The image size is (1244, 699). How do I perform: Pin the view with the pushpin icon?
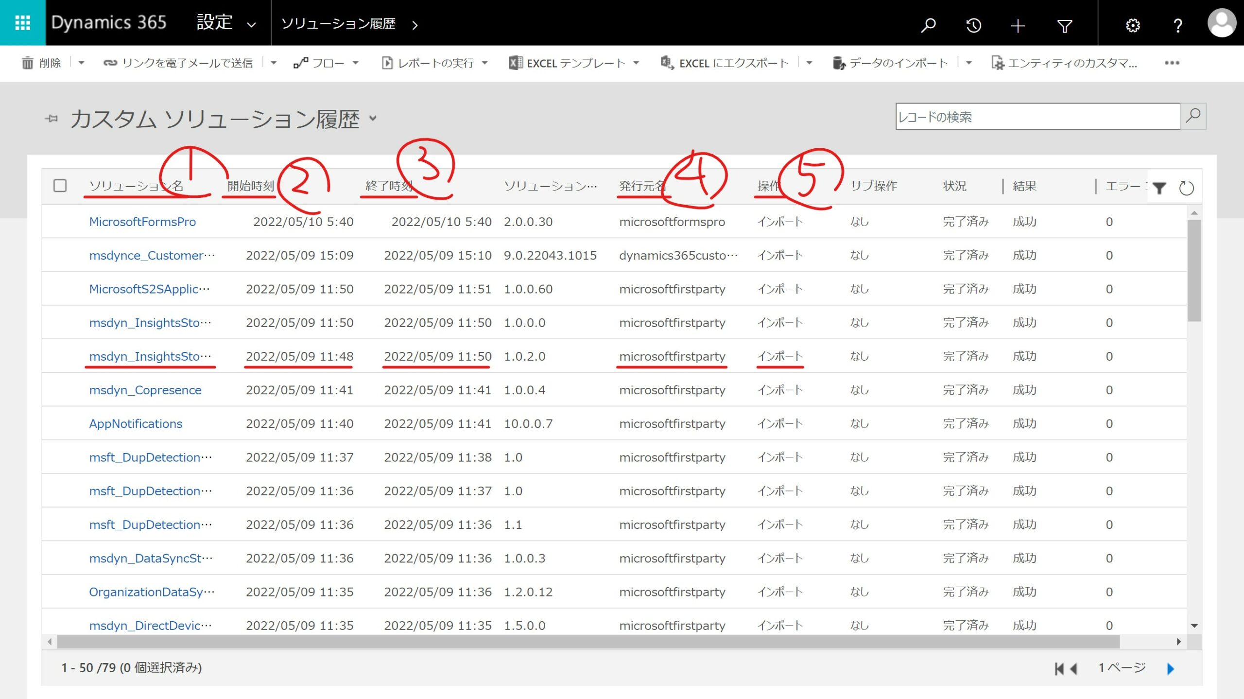click(x=52, y=118)
